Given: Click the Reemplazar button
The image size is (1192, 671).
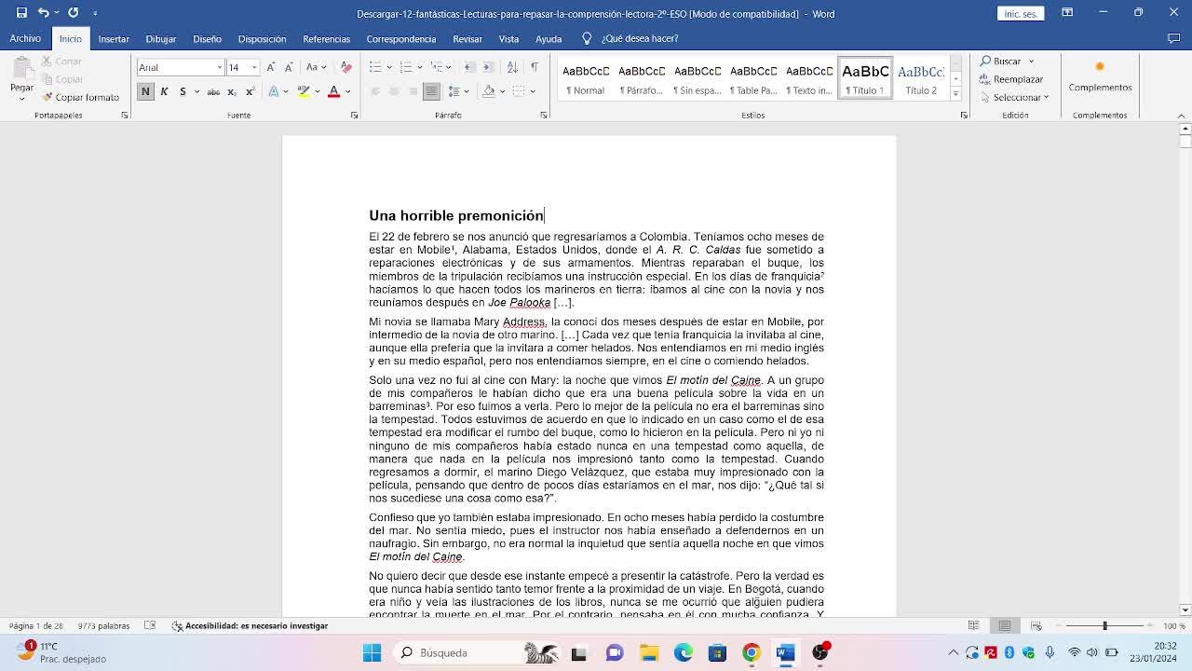Looking at the screenshot, I should (1011, 79).
